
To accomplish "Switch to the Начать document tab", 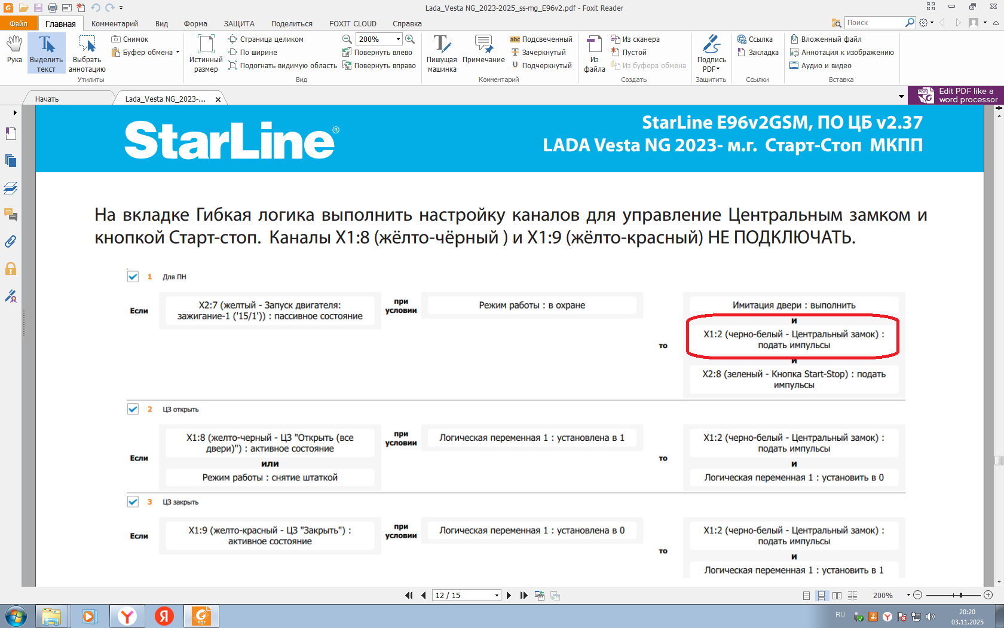I will click(47, 99).
